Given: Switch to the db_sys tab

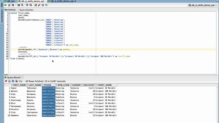Looking at the screenshot, I should pos(11,1).
